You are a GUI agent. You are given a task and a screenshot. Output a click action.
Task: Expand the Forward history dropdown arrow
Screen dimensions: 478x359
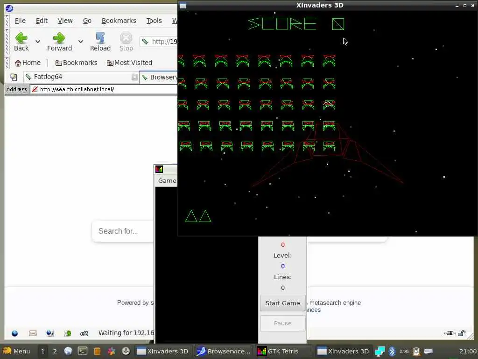(x=80, y=41)
